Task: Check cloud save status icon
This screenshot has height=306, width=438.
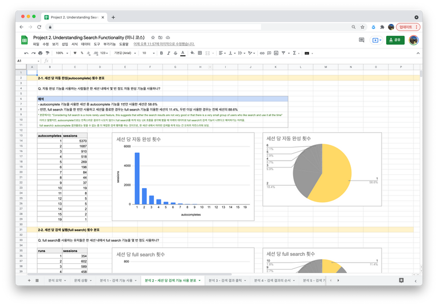Action: click(x=168, y=38)
